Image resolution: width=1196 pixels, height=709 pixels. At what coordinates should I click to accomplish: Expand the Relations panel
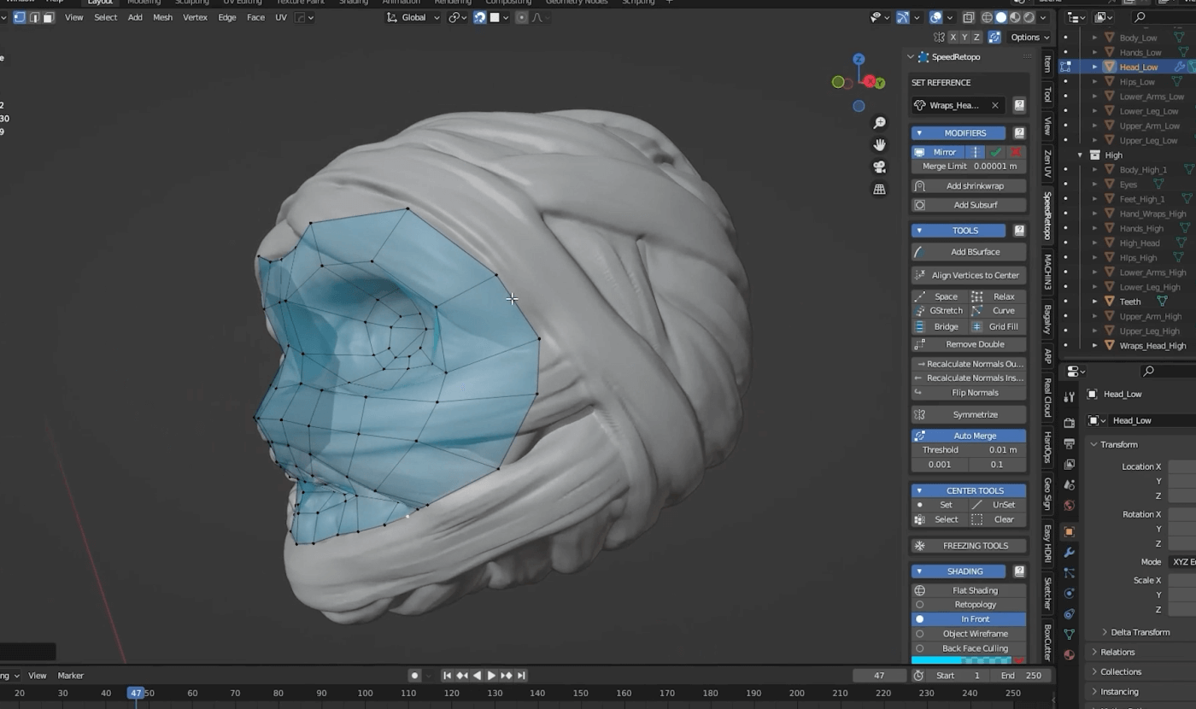pos(1117,652)
